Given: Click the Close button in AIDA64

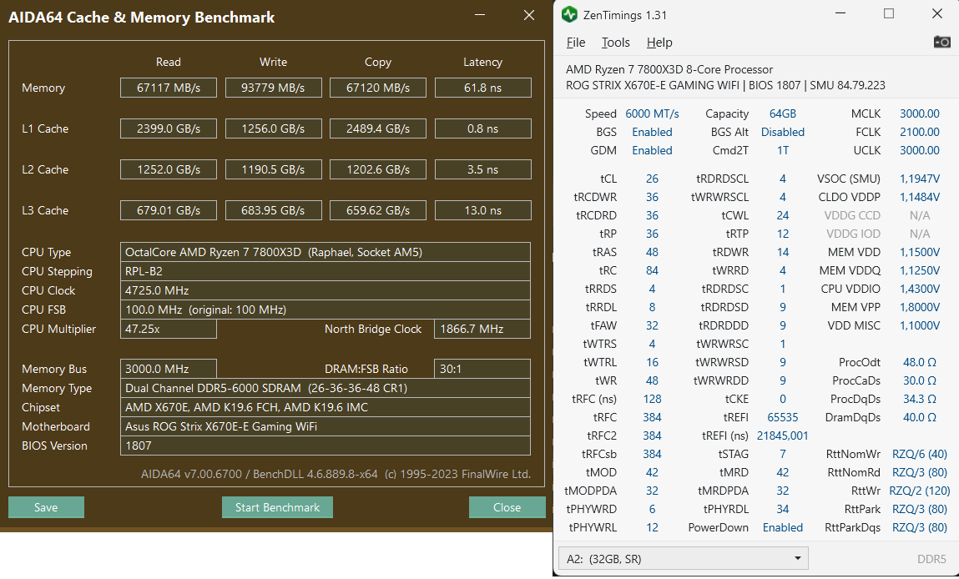Looking at the screenshot, I should pyautogui.click(x=507, y=507).
